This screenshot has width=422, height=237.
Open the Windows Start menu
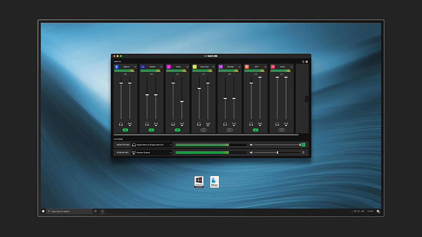(43, 211)
